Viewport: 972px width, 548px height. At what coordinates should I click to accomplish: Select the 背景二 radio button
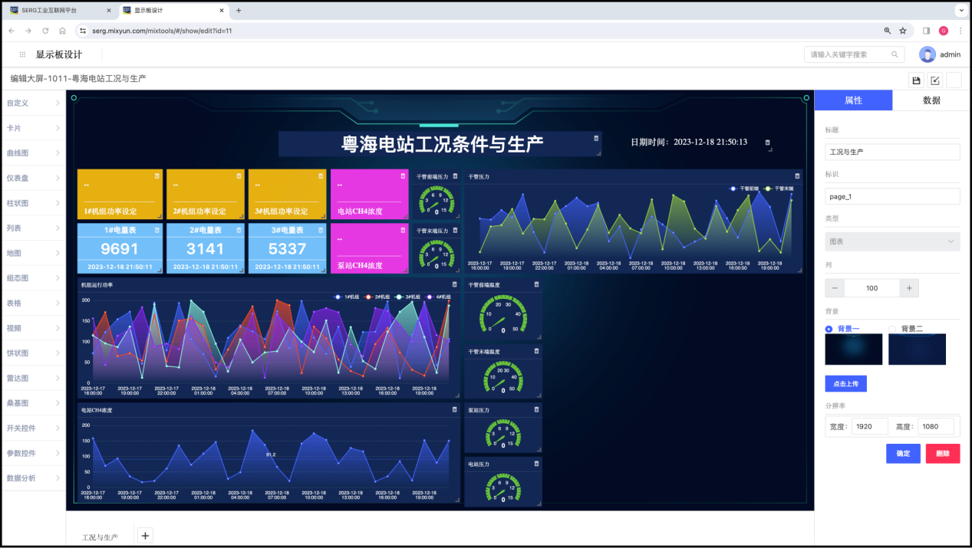pyautogui.click(x=892, y=329)
